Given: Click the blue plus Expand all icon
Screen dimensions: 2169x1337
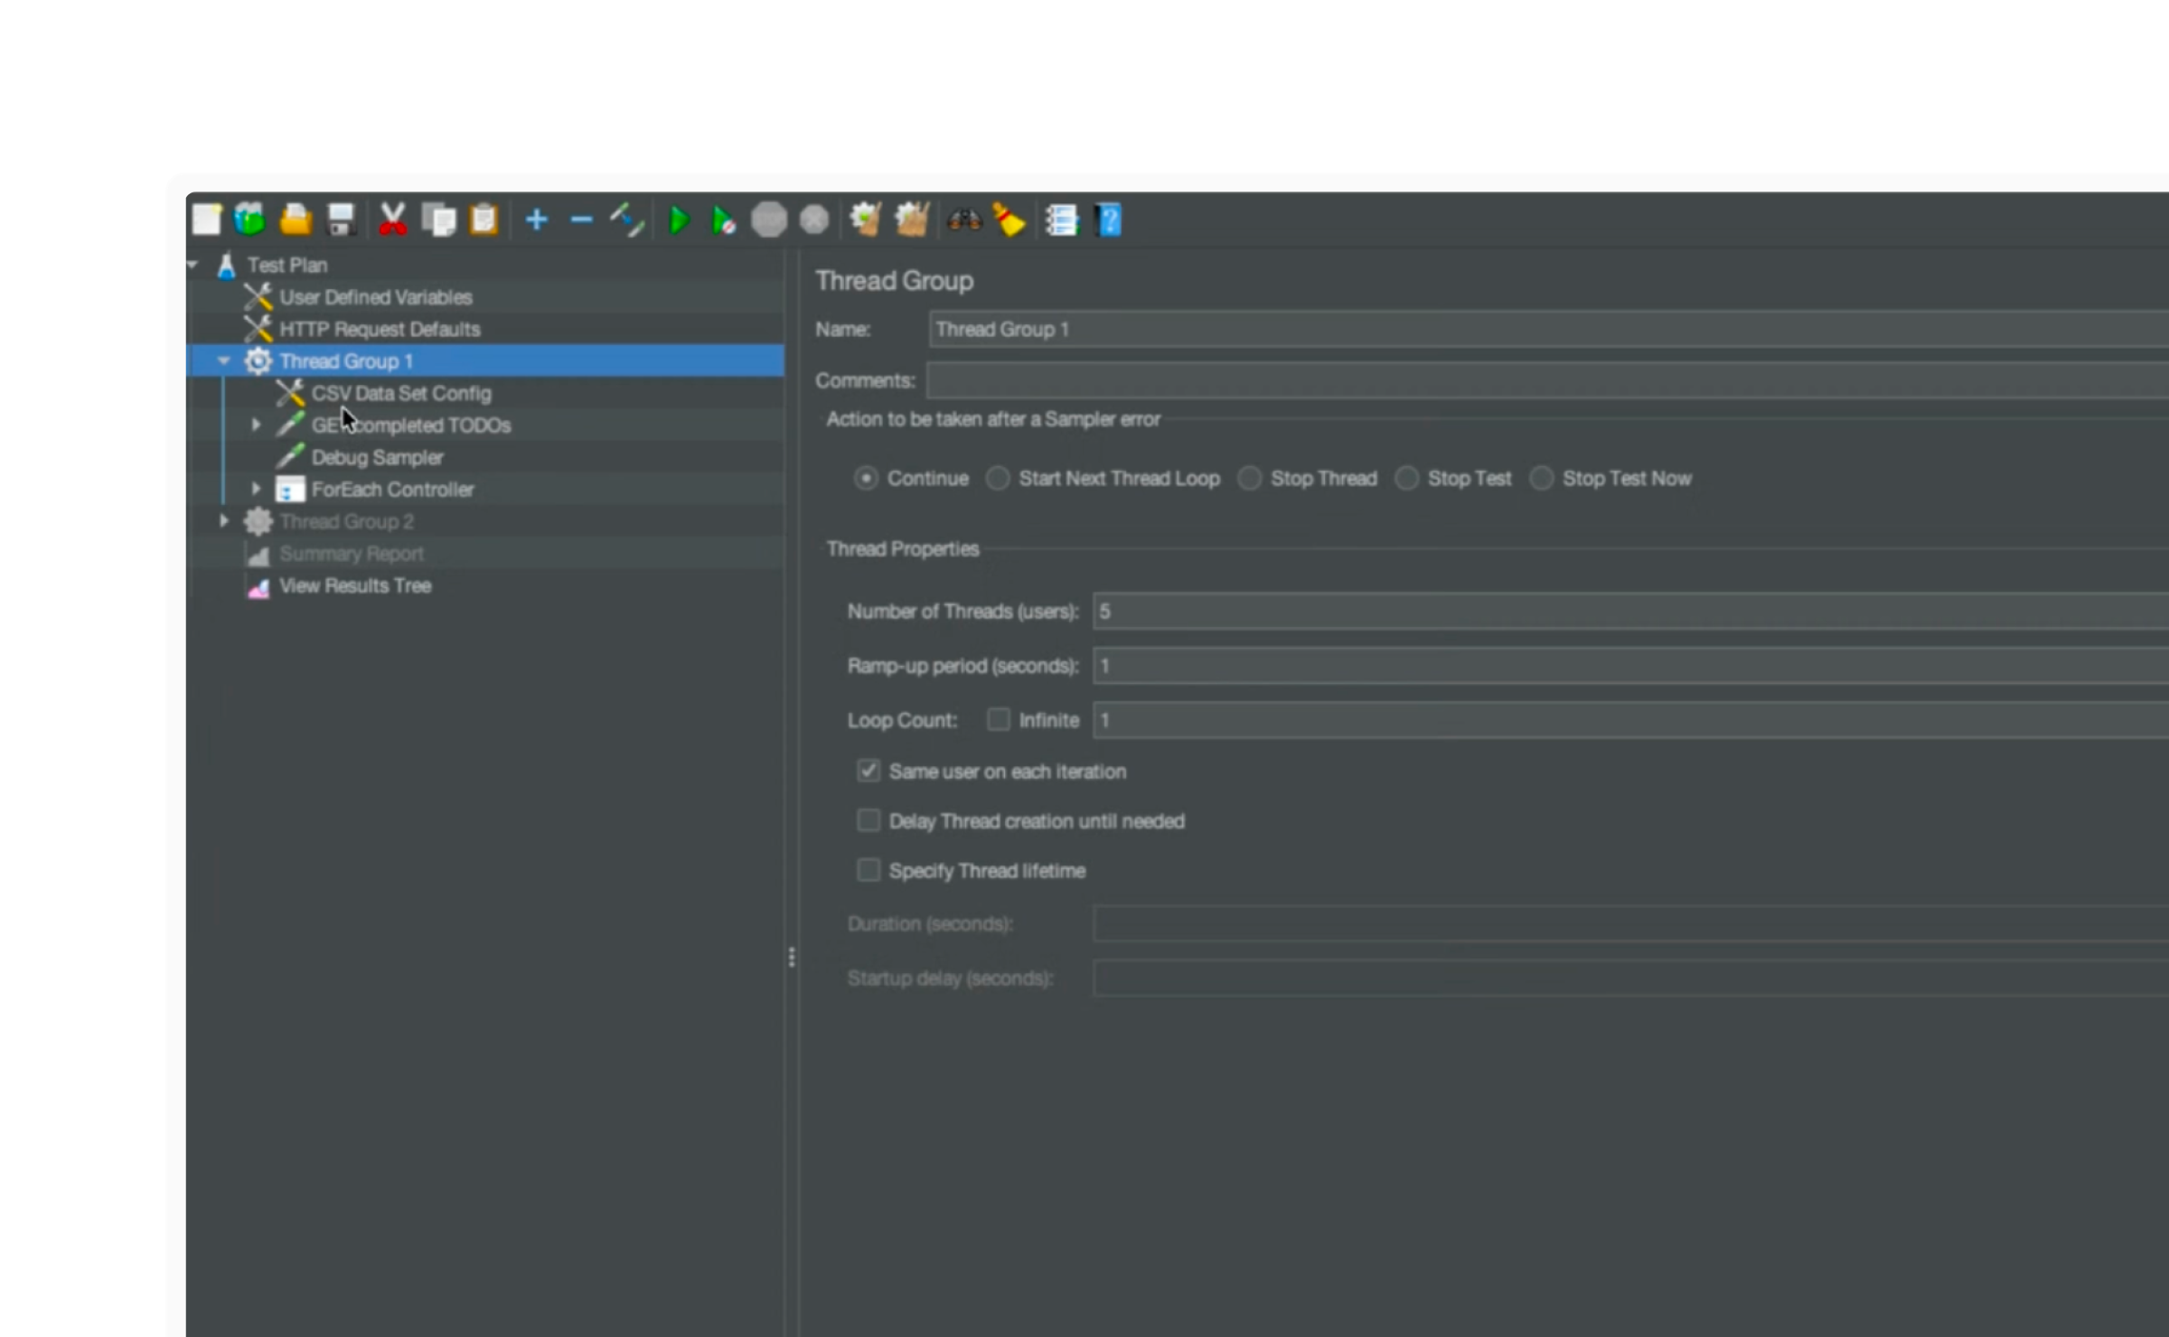Looking at the screenshot, I should [x=536, y=220].
